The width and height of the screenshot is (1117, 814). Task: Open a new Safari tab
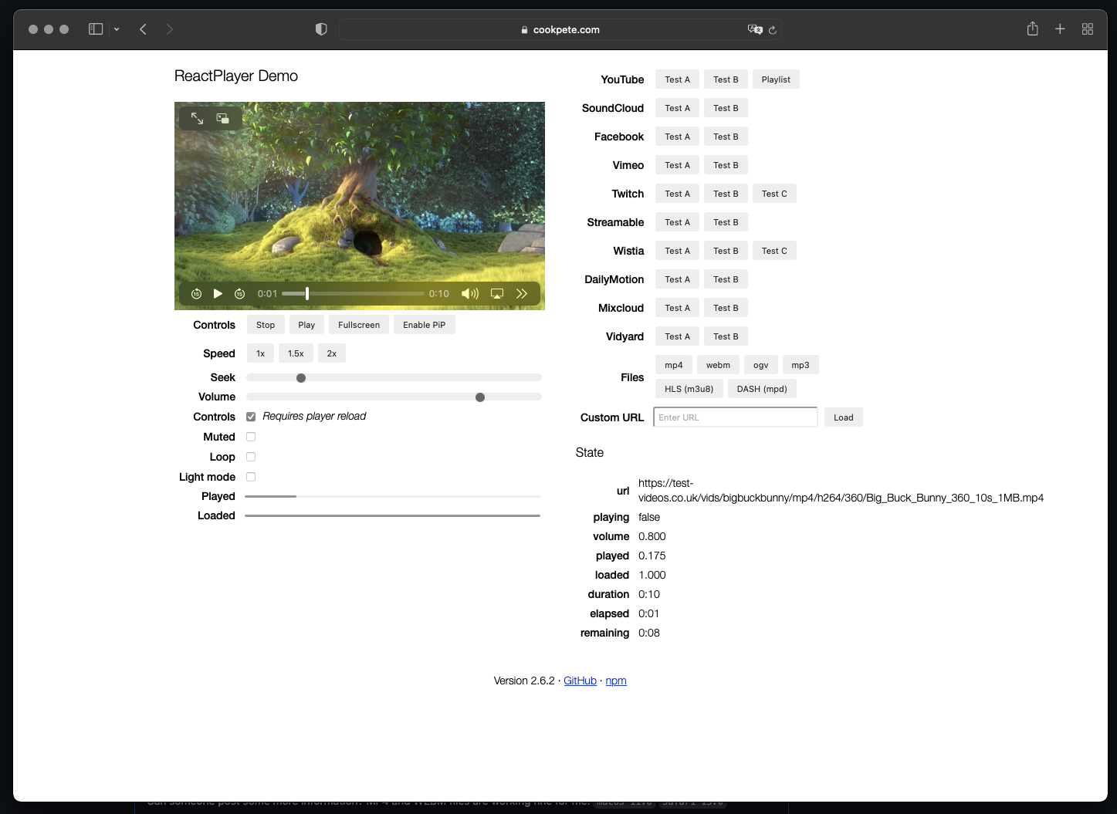click(x=1060, y=29)
